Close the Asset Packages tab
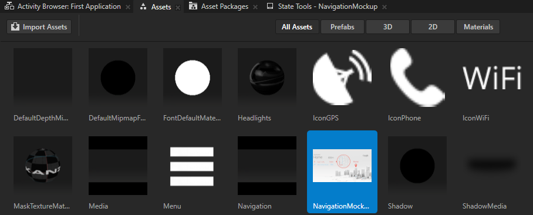This screenshot has width=533, height=215. [x=255, y=7]
